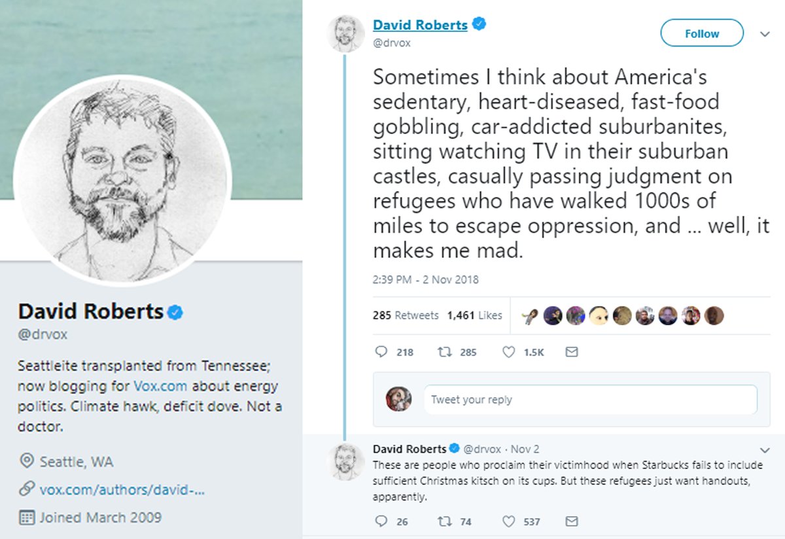Screen dimensions: 785x539
Task: Open the Vox.com link in bio
Action: click(x=160, y=386)
